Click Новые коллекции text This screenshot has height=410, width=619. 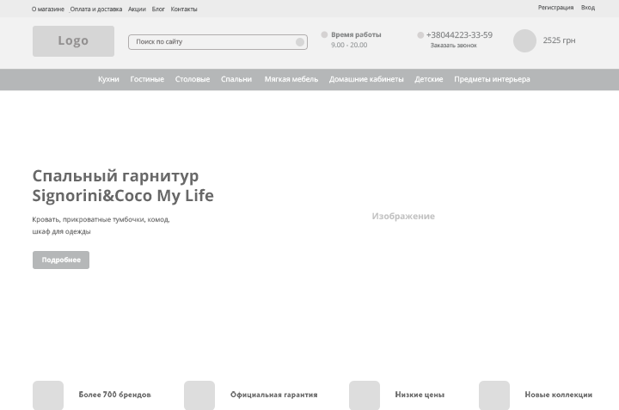pyautogui.click(x=558, y=395)
